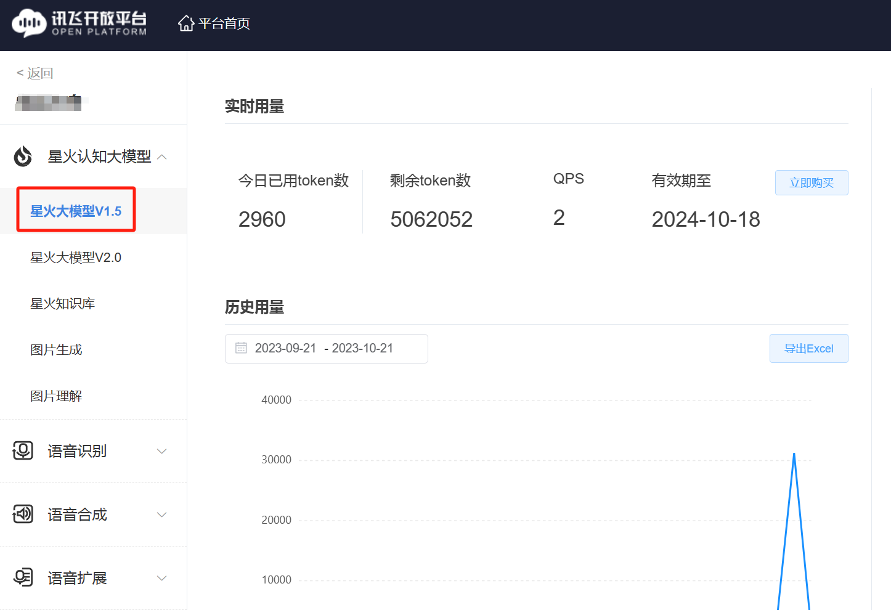Screen dimensions: 891x610
Task: Click the 40000 axis label
Action: [276, 400]
